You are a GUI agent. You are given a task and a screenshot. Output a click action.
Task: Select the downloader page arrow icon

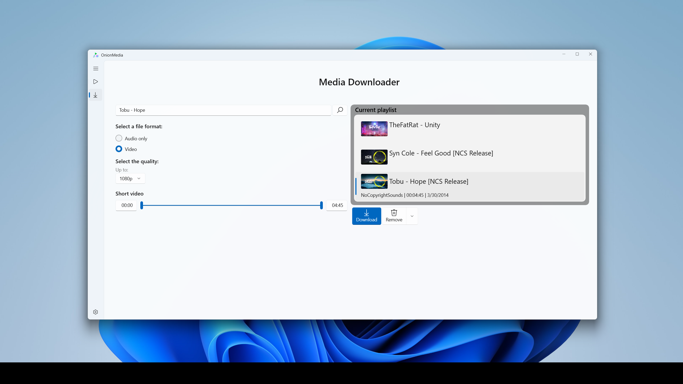coord(96,95)
